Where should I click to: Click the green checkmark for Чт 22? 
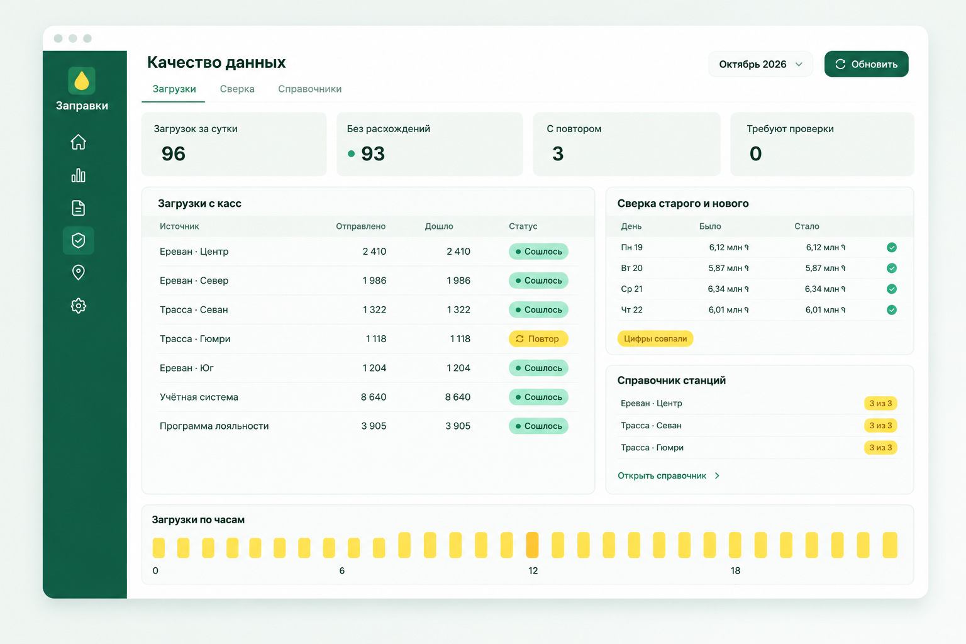tap(892, 310)
